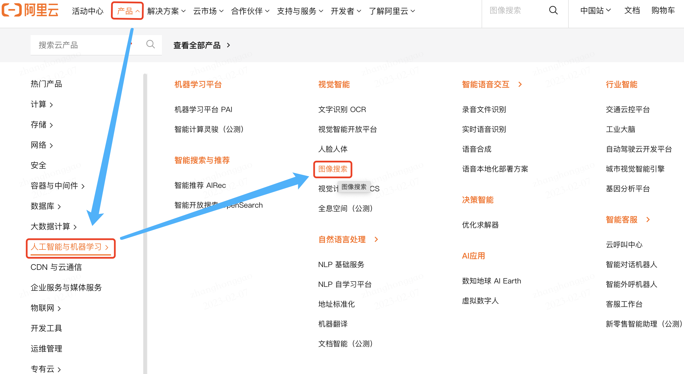
Task: Expand the 开发者 dropdown menu
Action: 346,11
